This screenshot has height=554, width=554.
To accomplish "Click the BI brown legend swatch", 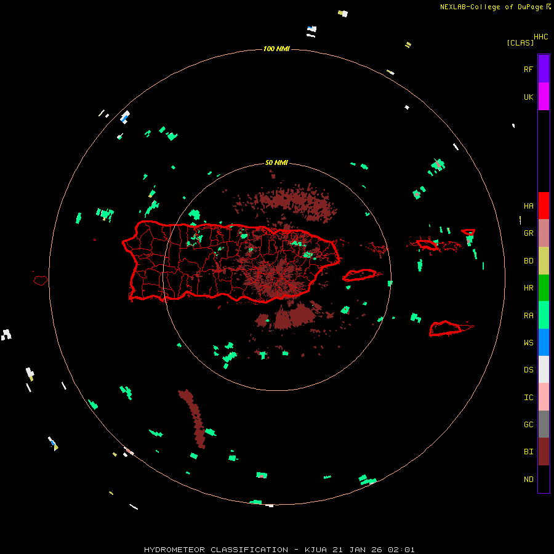I will click(x=544, y=452).
